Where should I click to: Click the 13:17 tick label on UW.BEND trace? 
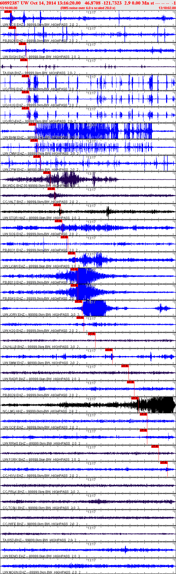92,544
